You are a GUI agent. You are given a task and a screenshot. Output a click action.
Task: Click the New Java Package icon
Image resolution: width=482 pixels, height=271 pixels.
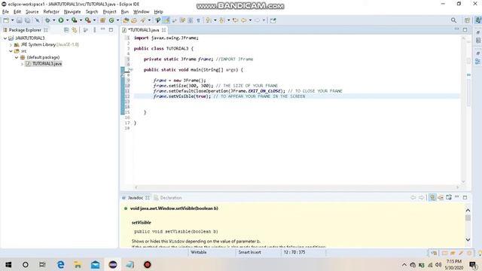102,20
